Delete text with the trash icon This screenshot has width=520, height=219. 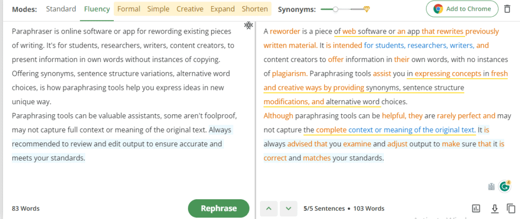pos(507,9)
